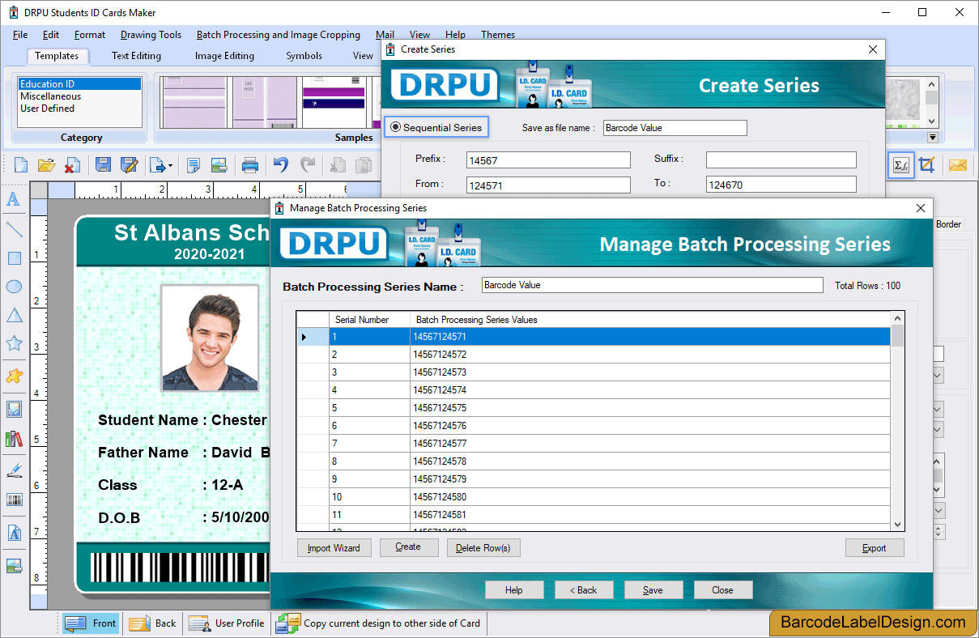The height and width of the screenshot is (638, 979).
Task: Click the close document icon with red X
Action: click(x=72, y=165)
